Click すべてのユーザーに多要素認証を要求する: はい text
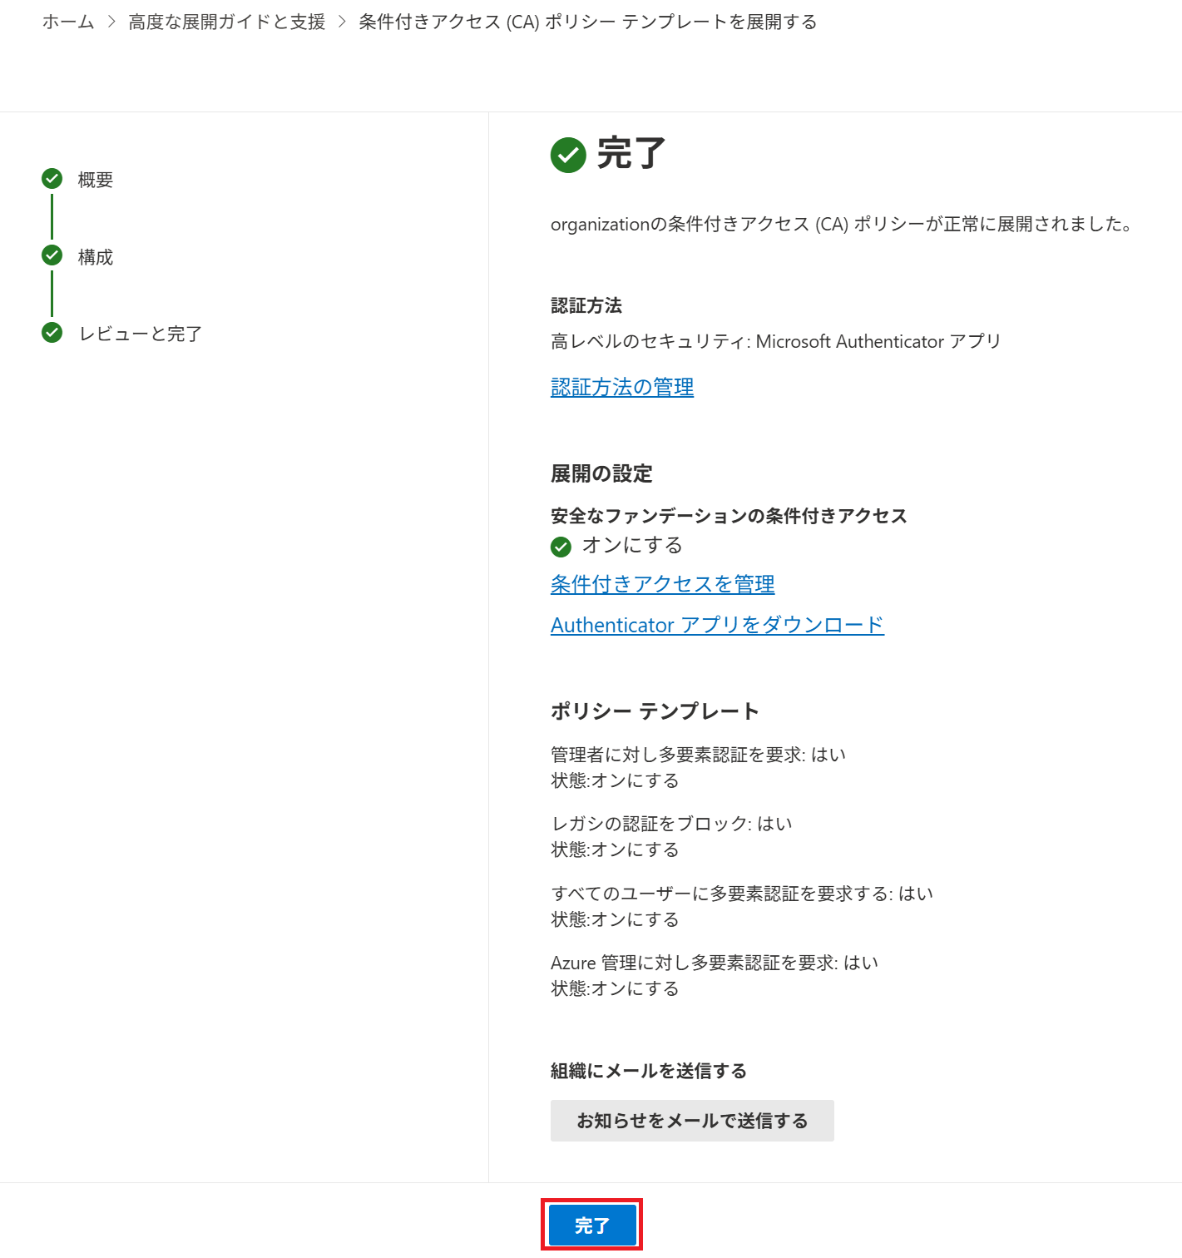This screenshot has width=1182, height=1258. tap(742, 894)
